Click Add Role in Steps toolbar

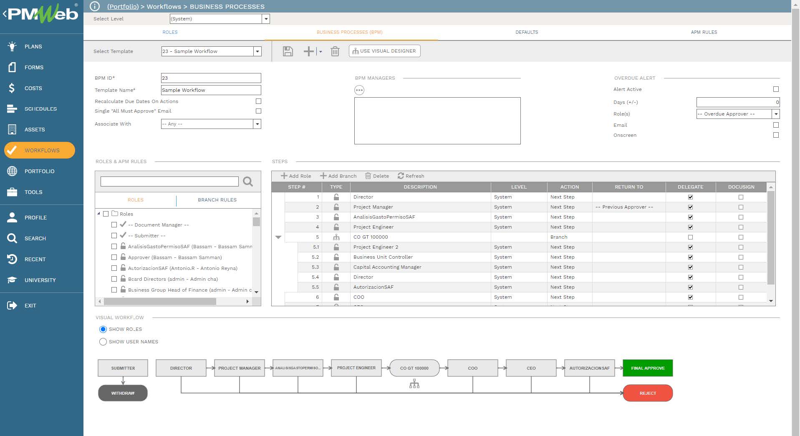296,176
